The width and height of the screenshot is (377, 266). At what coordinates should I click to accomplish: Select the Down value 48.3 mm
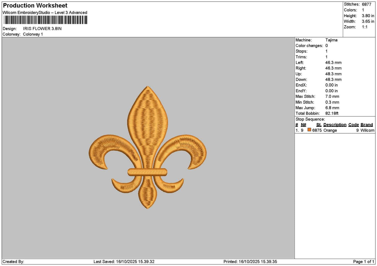pos(333,79)
